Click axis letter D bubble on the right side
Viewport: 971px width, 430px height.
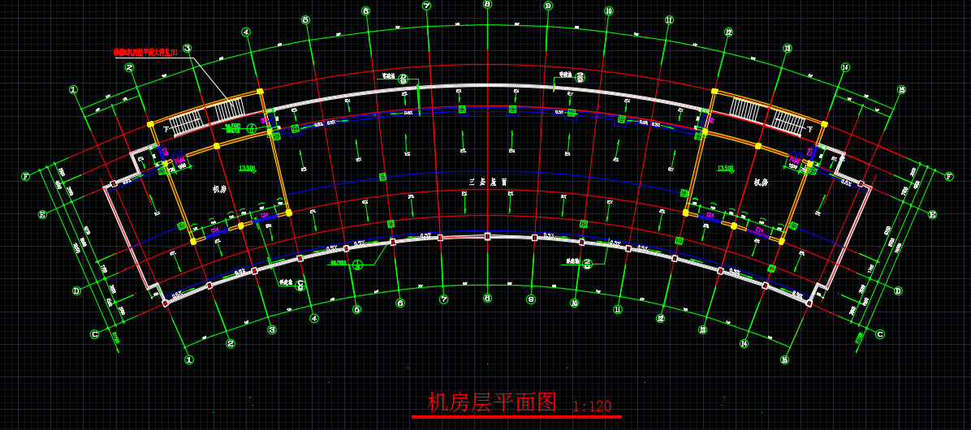[x=898, y=290]
